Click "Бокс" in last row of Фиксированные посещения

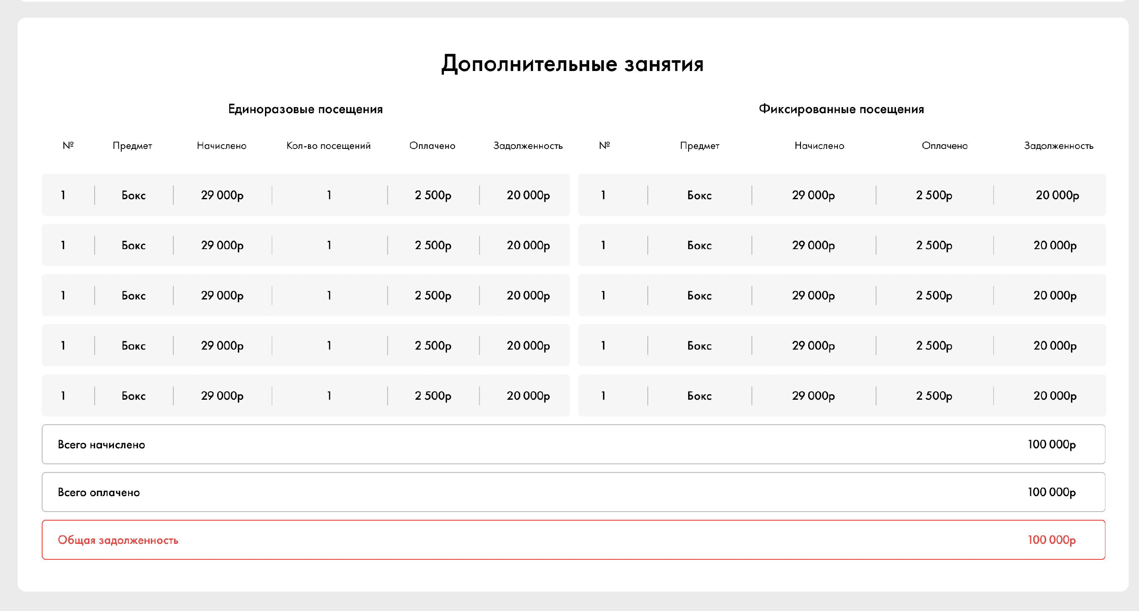[699, 395]
